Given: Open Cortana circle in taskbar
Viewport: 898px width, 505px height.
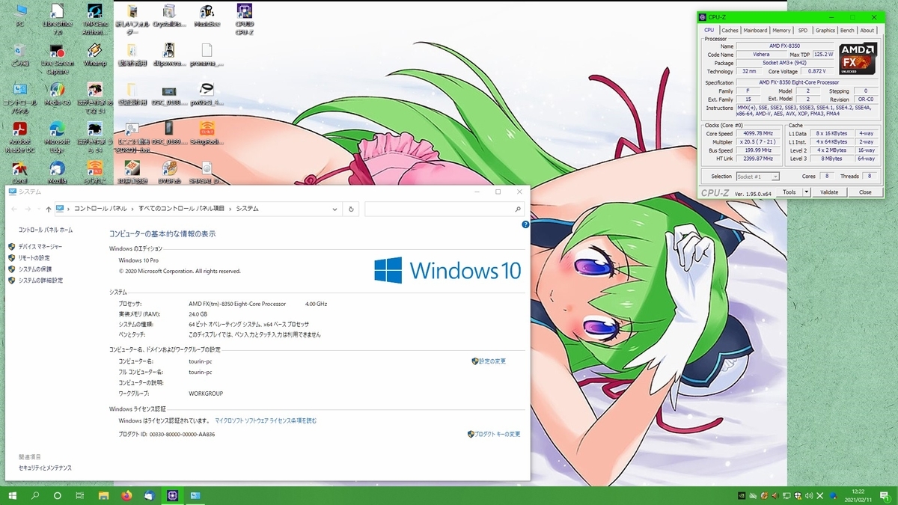Looking at the screenshot, I should [x=57, y=496].
